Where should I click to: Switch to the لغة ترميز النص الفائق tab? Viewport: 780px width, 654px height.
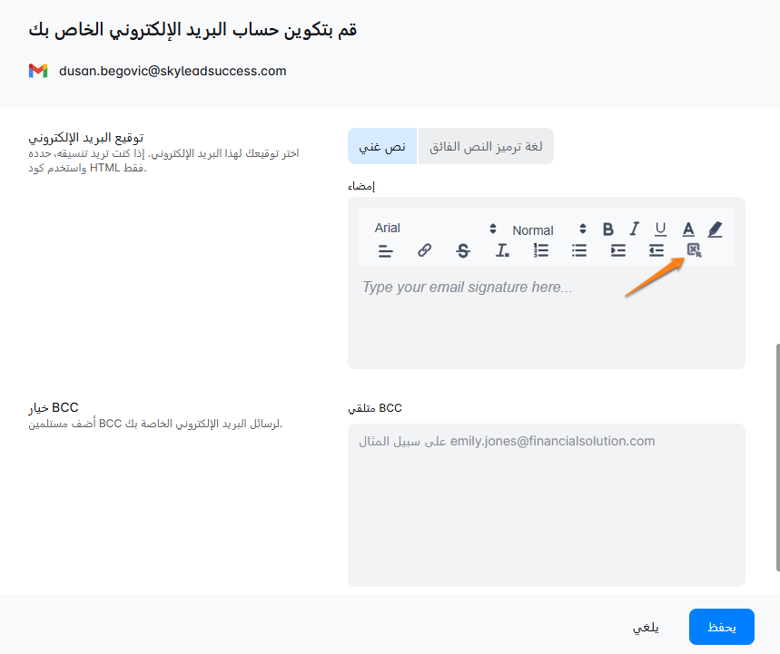point(486,146)
